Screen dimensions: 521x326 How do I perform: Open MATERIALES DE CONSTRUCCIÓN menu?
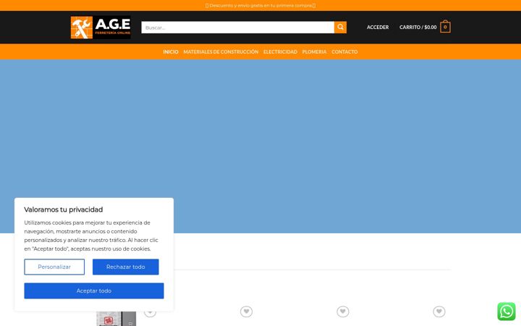coord(221,52)
